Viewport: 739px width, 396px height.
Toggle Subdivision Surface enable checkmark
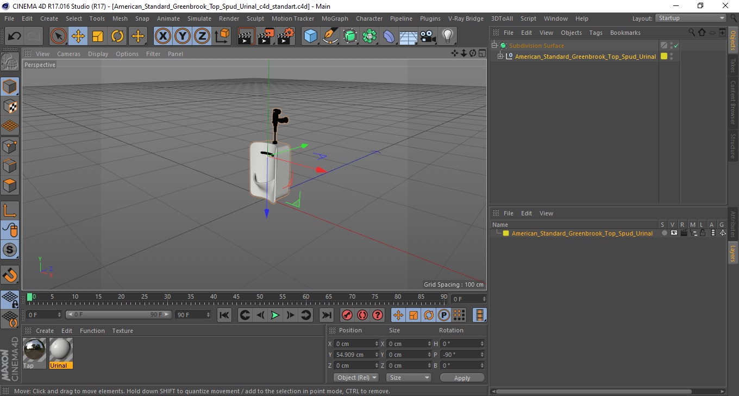point(676,46)
